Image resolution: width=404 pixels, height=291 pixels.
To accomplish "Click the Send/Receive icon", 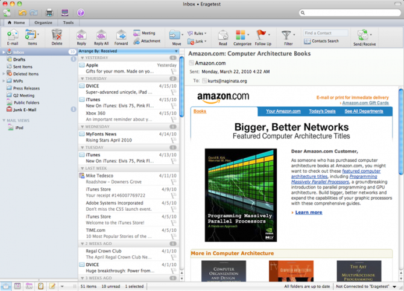I will (363, 36).
